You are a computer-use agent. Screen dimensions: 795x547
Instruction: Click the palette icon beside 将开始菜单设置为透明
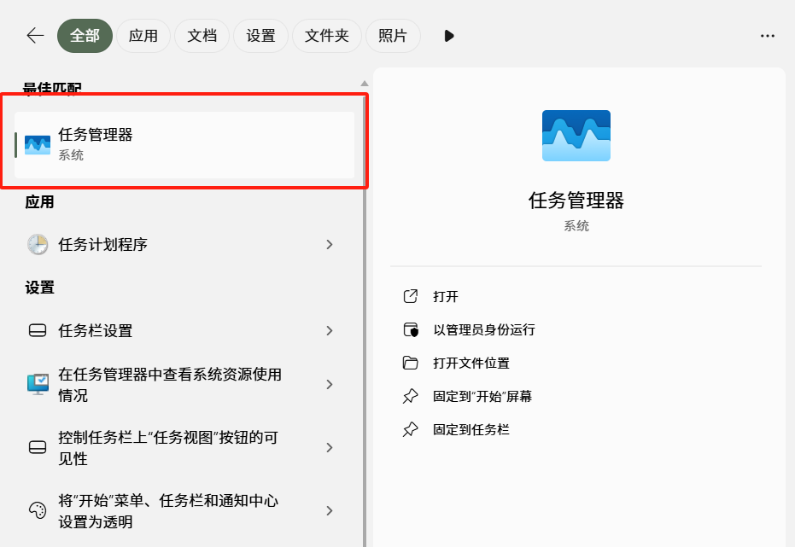(x=38, y=510)
